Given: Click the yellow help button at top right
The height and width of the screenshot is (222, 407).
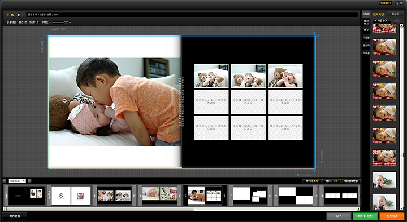Looking at the screenshot, I should click(x=386, y=3).
